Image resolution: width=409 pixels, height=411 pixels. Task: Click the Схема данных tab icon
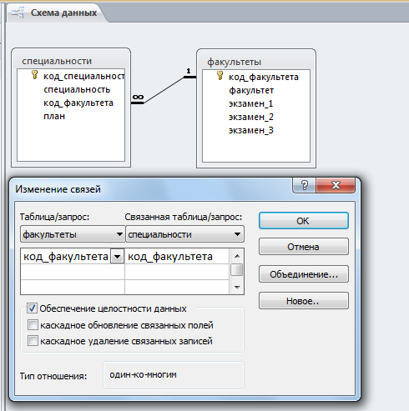point(18,13)
